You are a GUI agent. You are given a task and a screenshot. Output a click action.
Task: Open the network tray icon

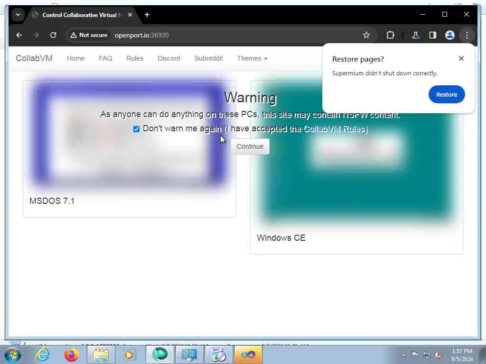click(427, 355)
